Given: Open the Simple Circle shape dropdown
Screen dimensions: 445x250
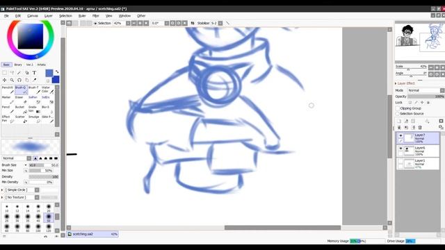Looking at the screenshot, I should point(37,190).
